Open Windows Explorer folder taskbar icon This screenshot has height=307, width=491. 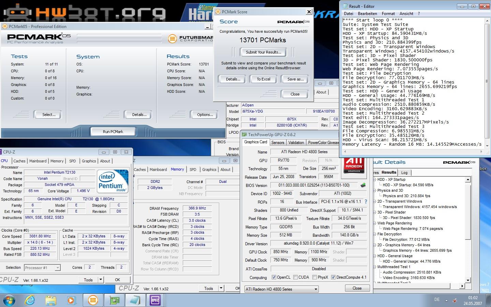click(x=51, y=300)
